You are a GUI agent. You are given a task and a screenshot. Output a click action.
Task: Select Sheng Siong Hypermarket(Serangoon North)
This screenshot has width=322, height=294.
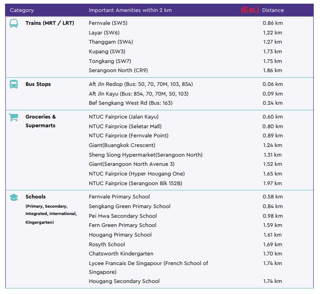click(145, 155)
